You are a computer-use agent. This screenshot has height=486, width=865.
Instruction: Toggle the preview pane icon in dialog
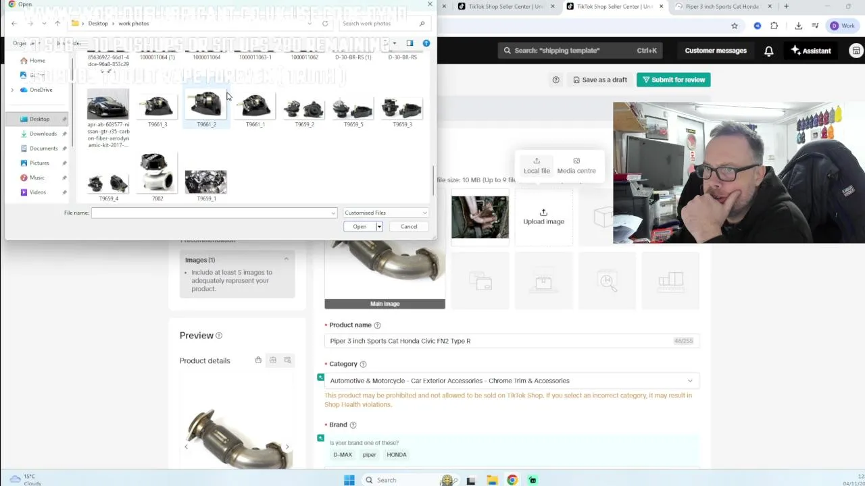pyautogui.click(x=410, y=43)
